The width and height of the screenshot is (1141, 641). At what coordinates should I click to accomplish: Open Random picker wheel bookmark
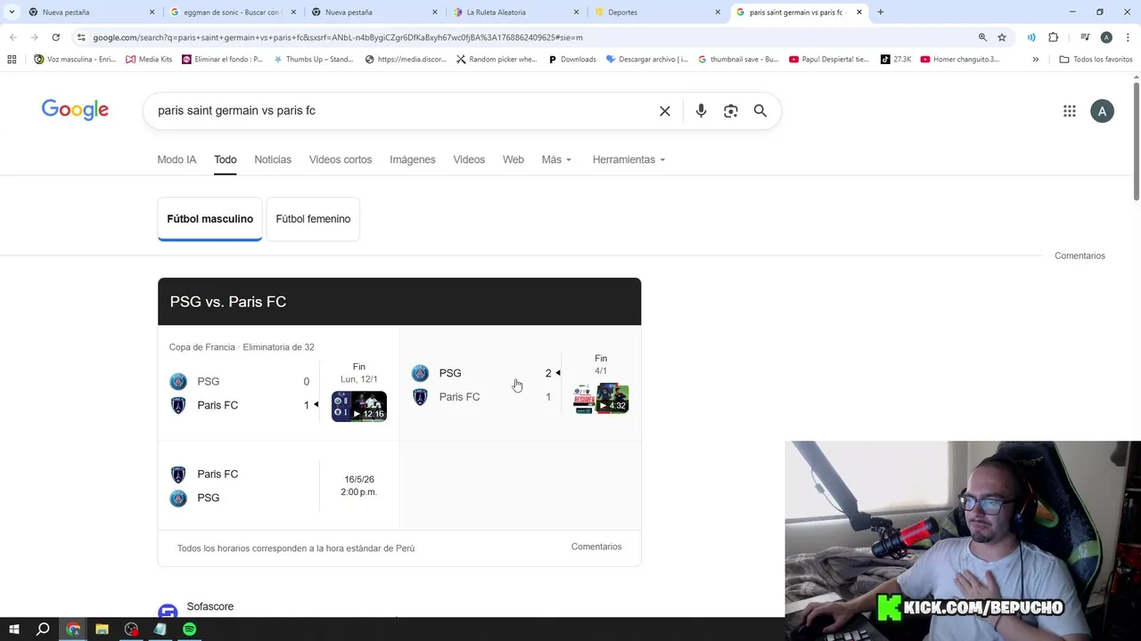tap(497, 60)
